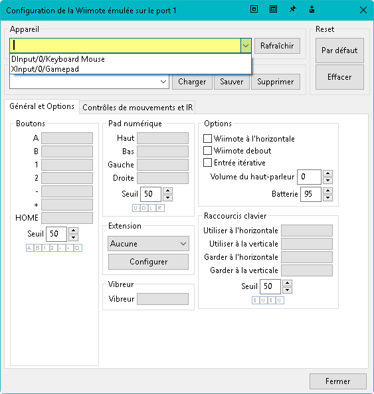Click the Sauver profile button
The width and height of the screenshot is (374, 394).
232,82
